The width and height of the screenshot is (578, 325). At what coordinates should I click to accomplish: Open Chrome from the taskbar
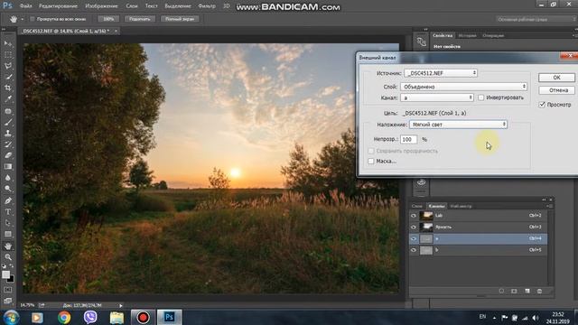point(64,317)
